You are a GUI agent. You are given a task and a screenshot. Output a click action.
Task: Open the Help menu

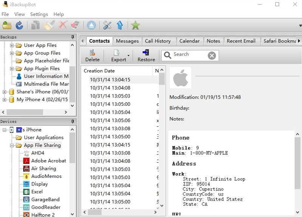click(x=59, y=14)
